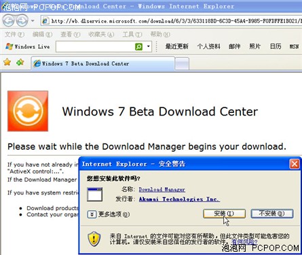Click MSN in Windows Live toolbar
The height and width of the screenshot is (255, 302).
click(294, 46)
